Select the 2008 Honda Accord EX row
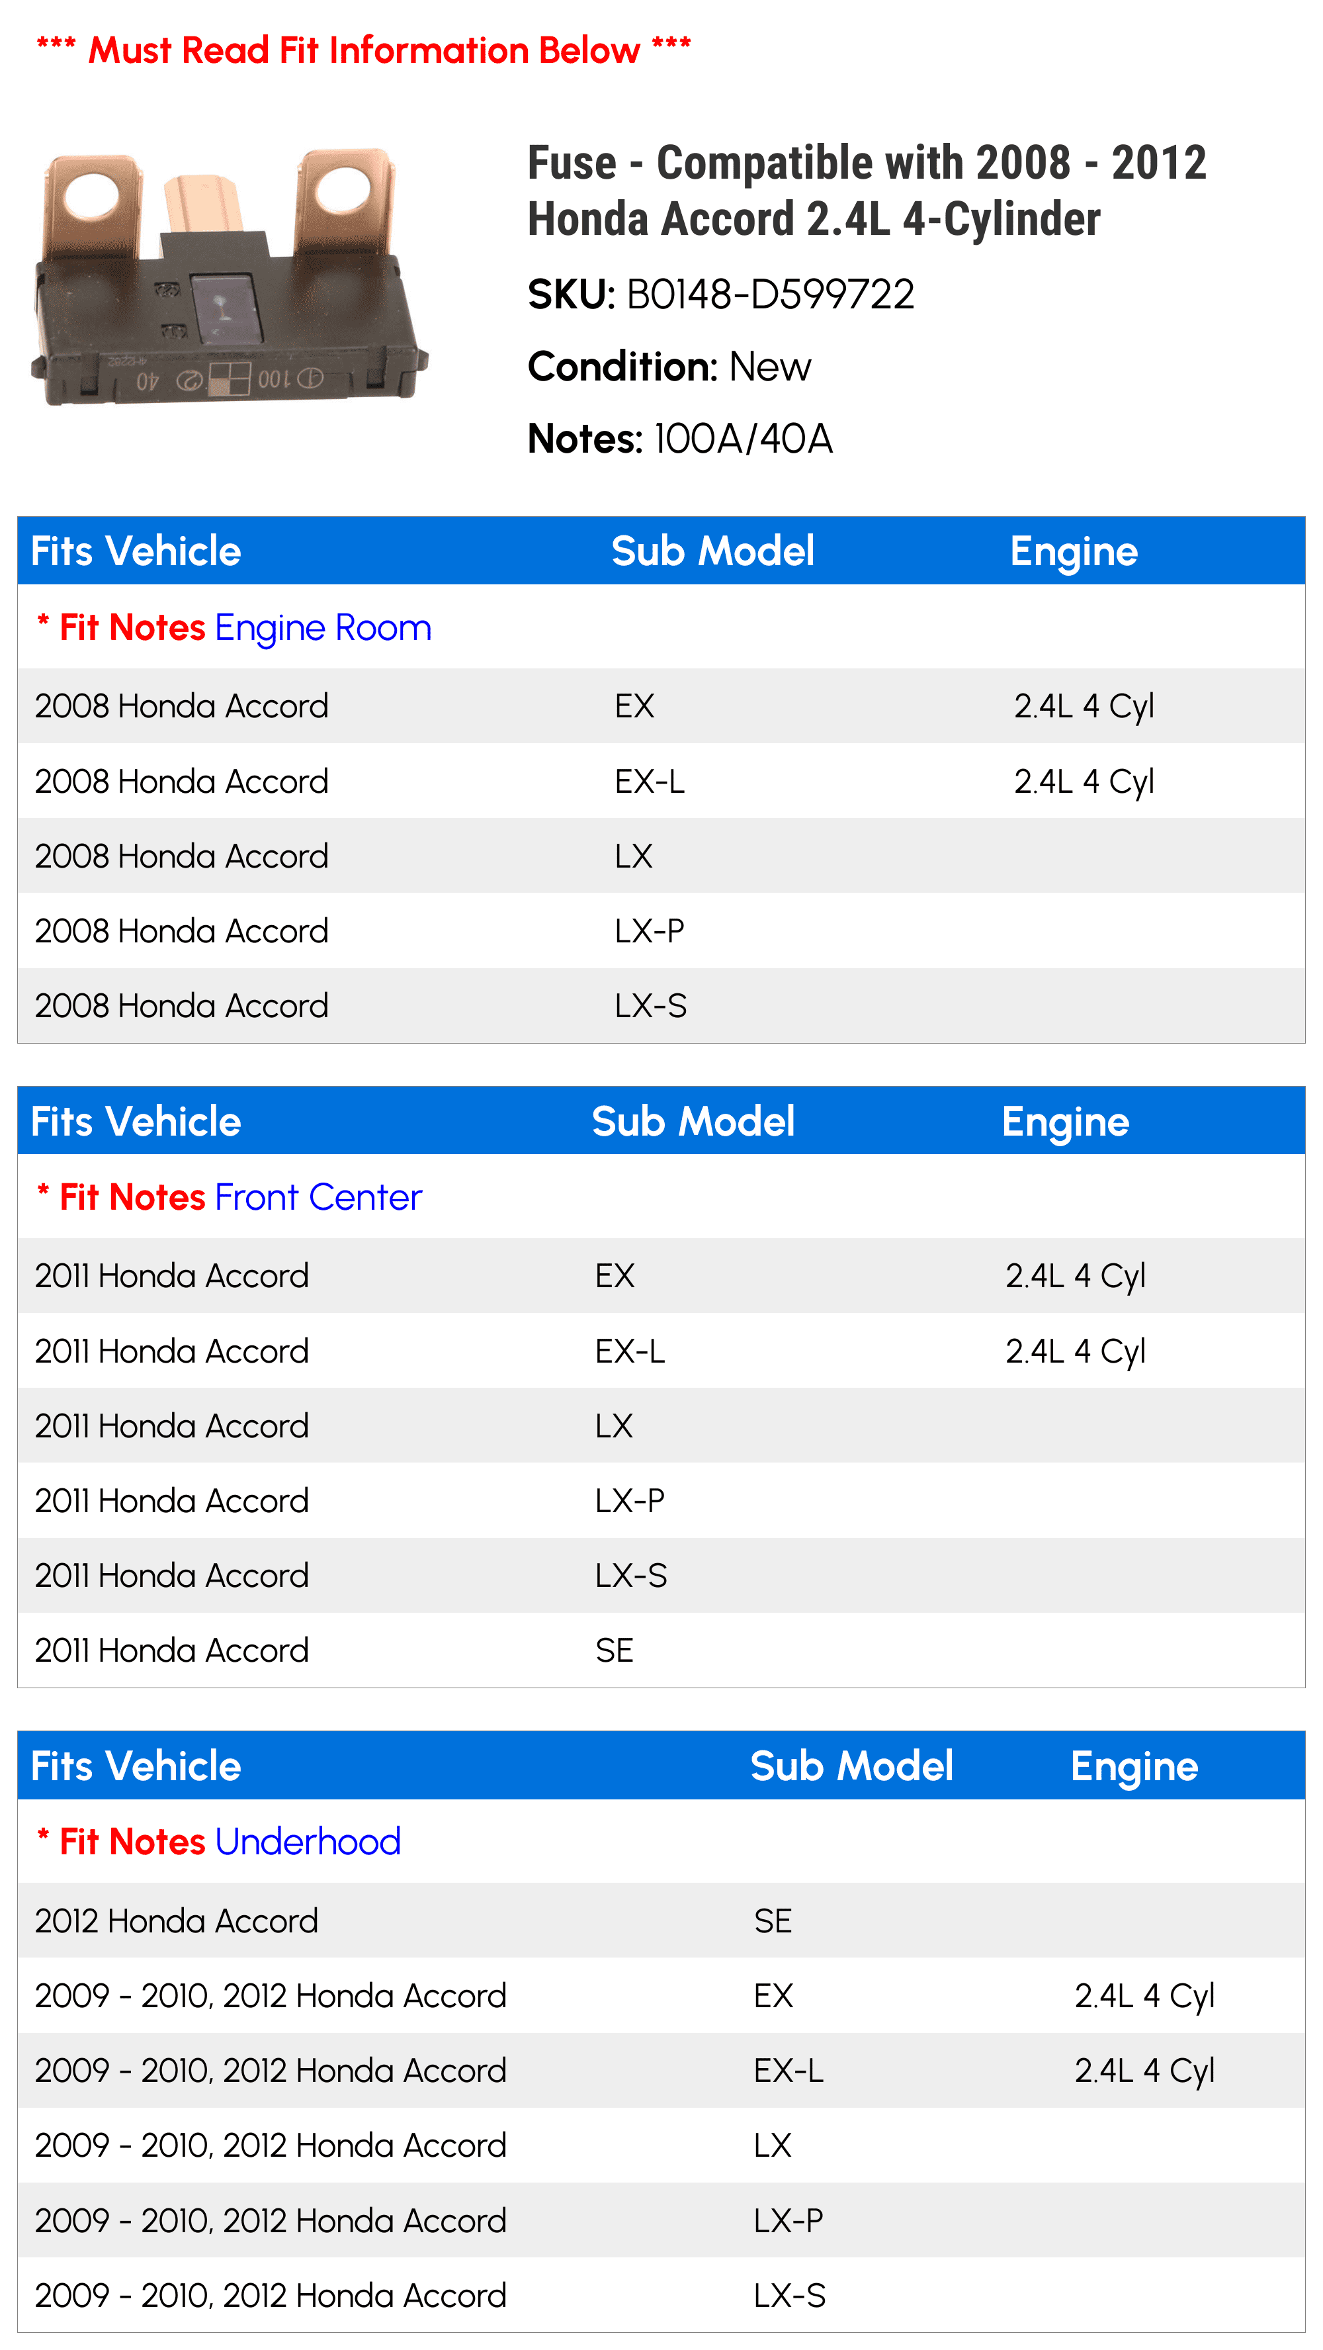1323x2350 pixels. click(x=661, y=706)
